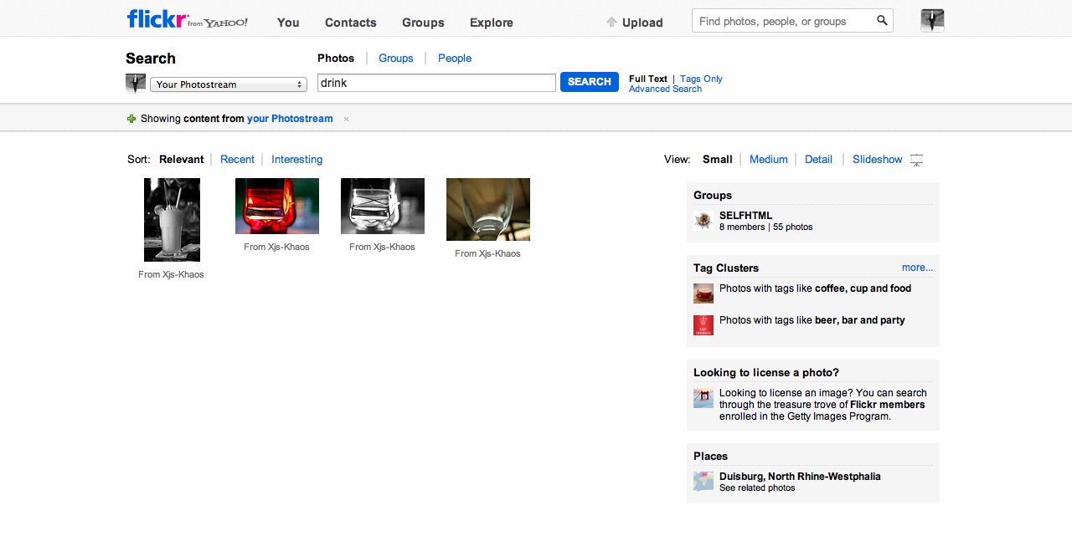Screen dimensions: 1072x541
Task: Remove the photostream filter with the x icon
Action: [x=346, y=119]
